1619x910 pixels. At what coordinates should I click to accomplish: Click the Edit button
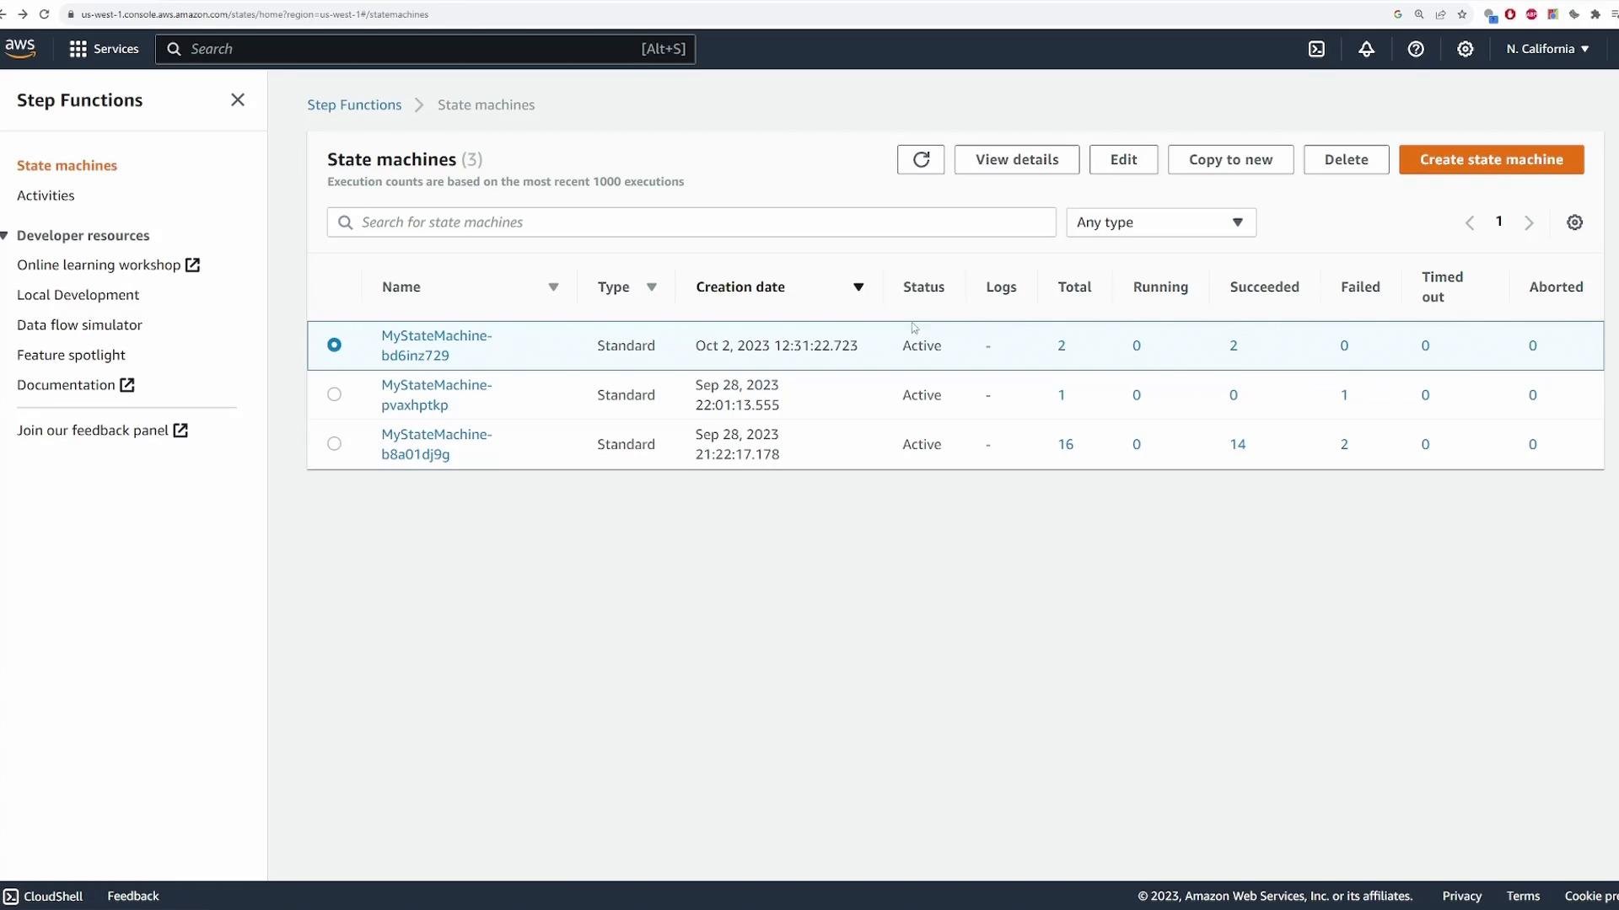[1123, 159]
